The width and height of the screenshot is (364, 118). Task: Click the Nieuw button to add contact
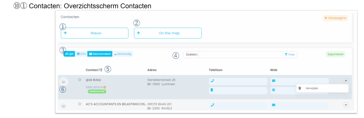tap(94, 33)
